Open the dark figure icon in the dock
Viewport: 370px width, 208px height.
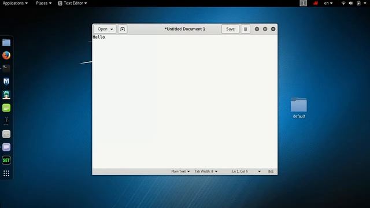tap(6, 121)
